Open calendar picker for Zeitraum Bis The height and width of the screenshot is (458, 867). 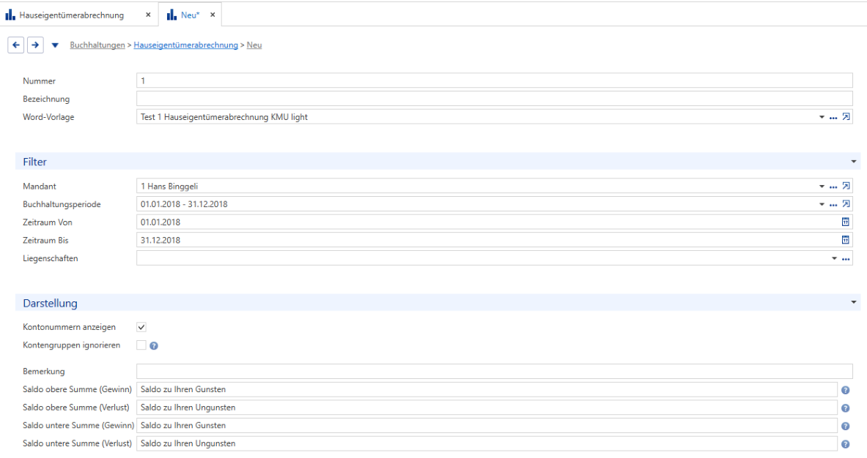click(x=846, y=240)
